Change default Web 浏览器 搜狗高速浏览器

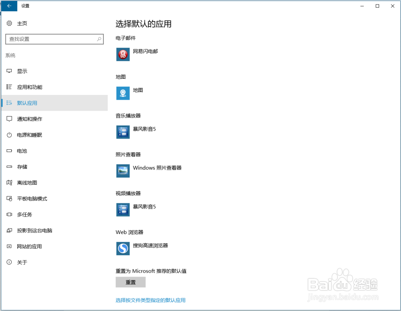(151, 245)
